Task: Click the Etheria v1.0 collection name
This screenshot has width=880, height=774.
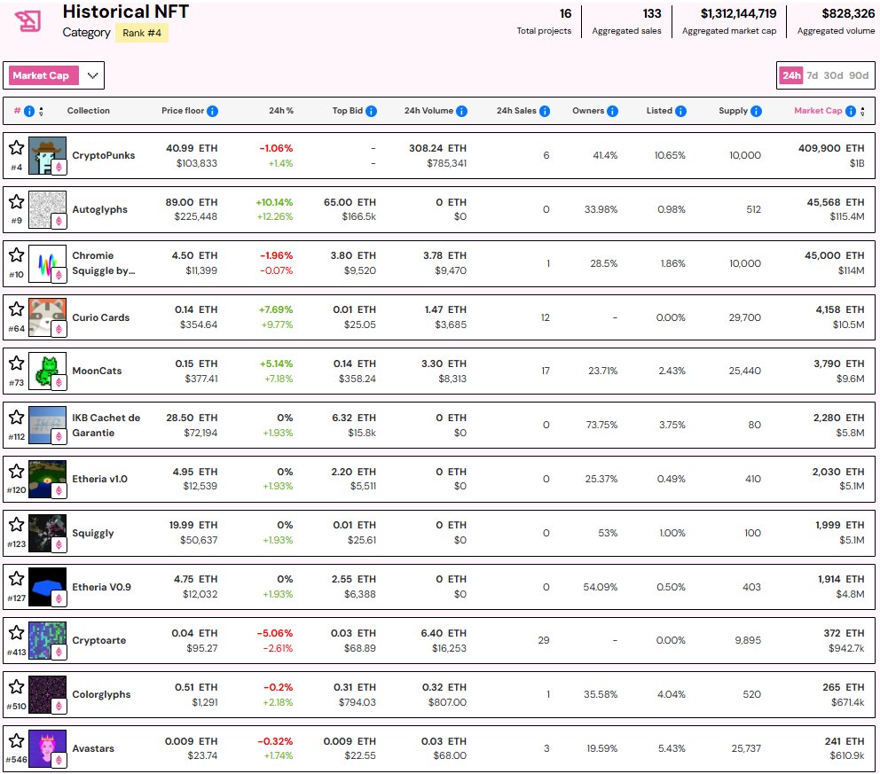Action: click(x=99, y=479)
